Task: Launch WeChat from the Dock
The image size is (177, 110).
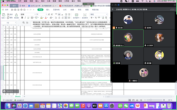Action: click(127, 106)
